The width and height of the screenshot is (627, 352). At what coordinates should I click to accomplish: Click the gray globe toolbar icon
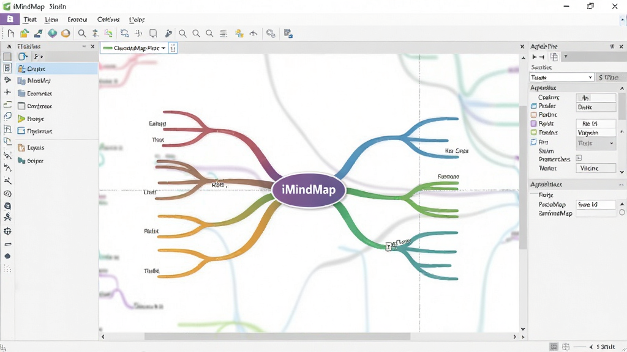point(271,34)
